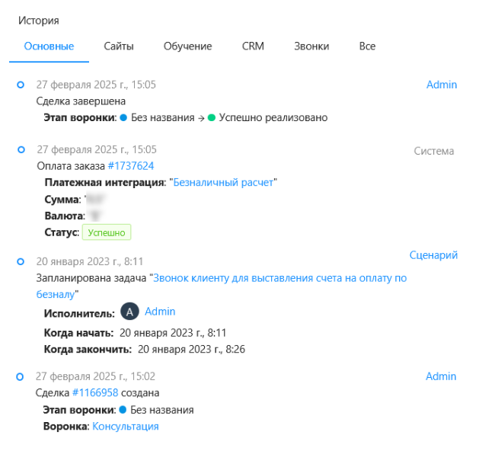Click the Admin avatar icon next to Исполнитель
Screen dimensions: 479x451
click(x=130, y=312)
